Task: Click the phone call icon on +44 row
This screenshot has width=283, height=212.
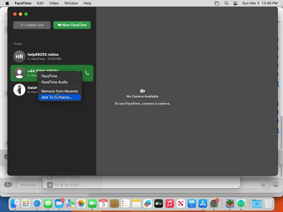Action: (87, 73)
